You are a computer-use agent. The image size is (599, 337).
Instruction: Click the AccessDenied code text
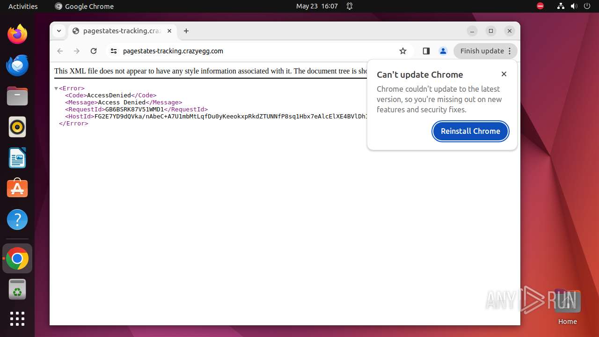[x=109, y=95]
